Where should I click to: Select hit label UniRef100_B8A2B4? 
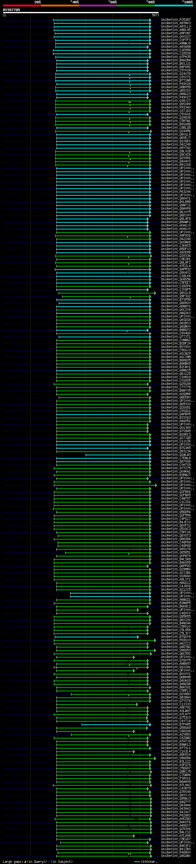tap(176, 60)
